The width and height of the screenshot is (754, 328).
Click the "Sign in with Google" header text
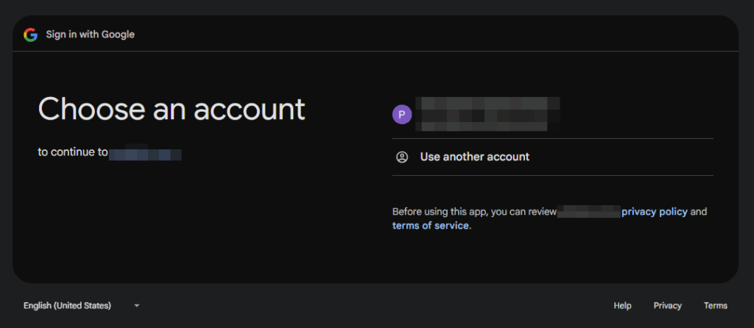pos(90,35)
